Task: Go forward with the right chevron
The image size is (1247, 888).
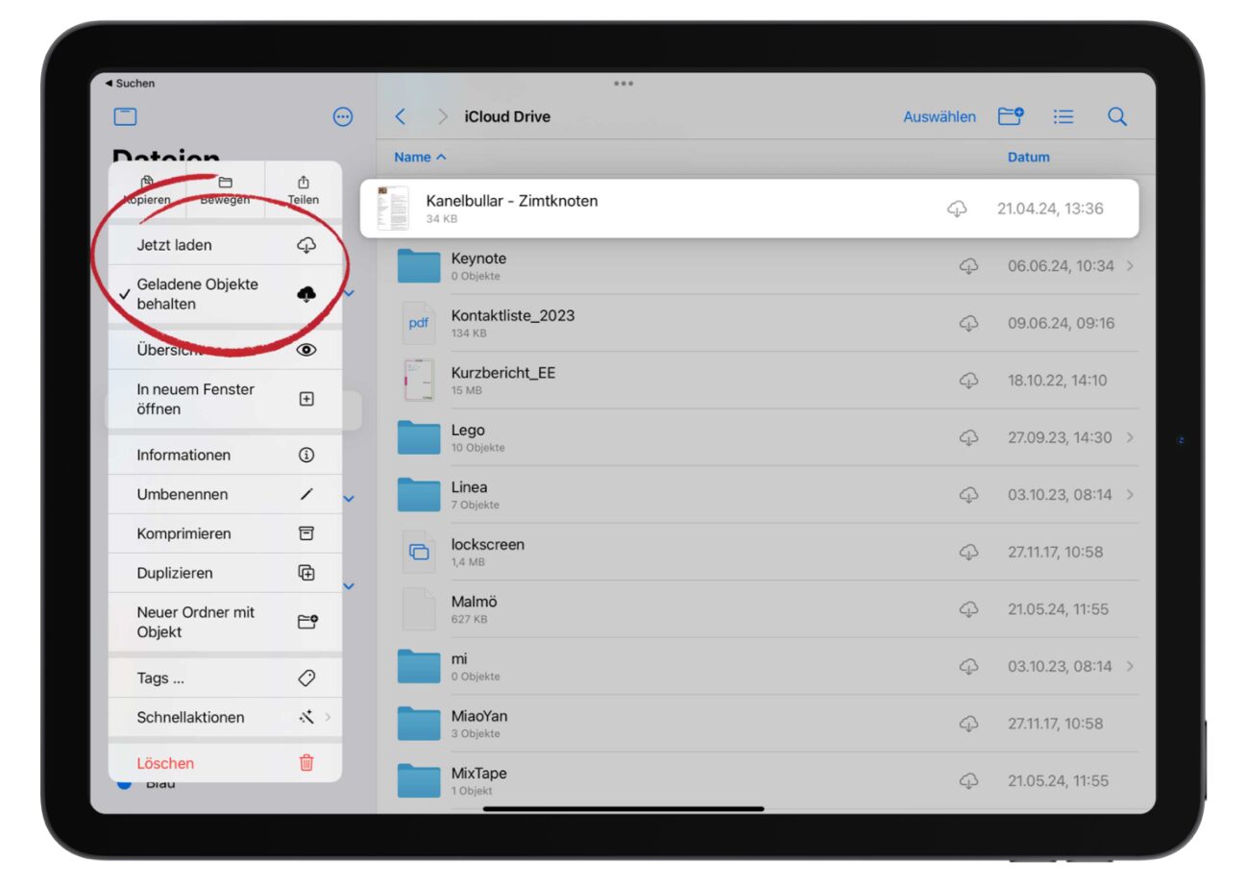Action: tap(443, 117)
